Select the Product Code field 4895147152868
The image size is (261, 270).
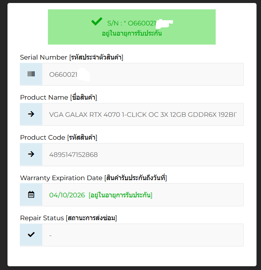click(x=142, y=154)
